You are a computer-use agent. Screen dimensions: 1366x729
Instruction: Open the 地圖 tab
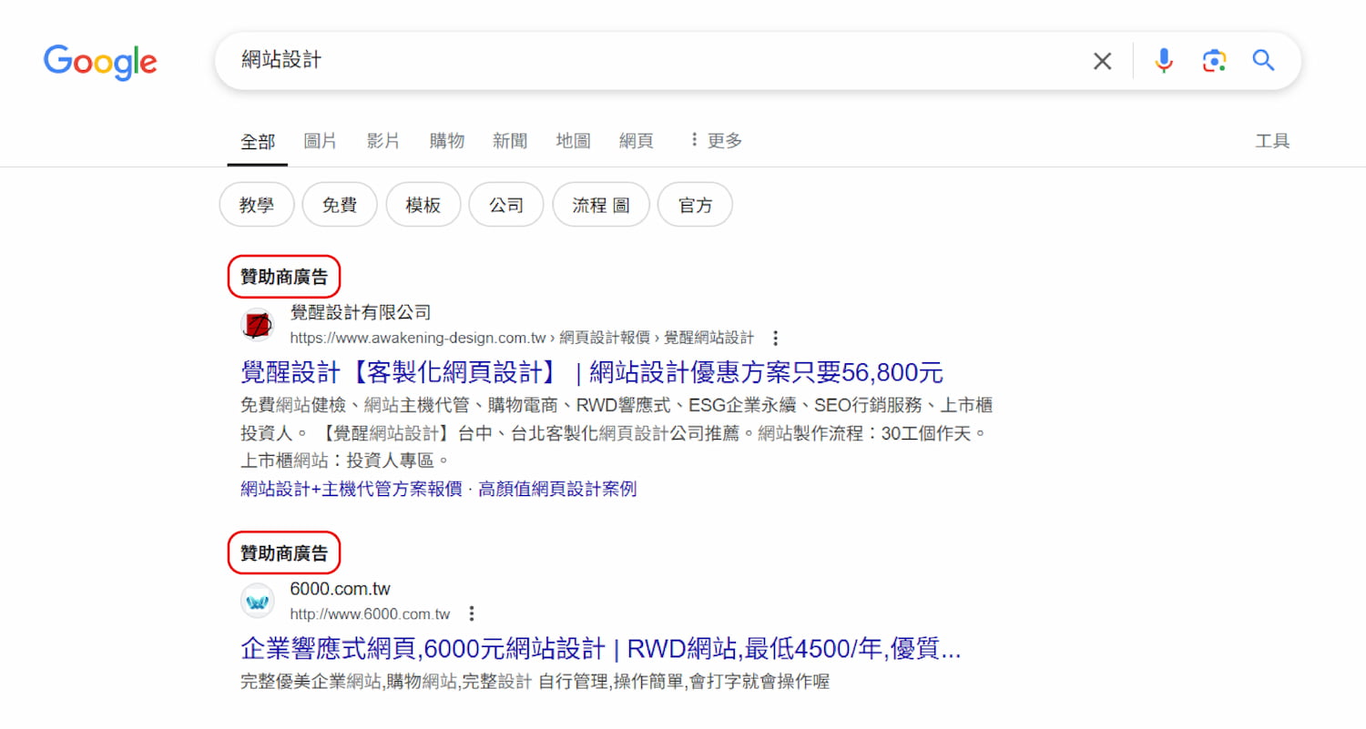(x=573, y=141)
